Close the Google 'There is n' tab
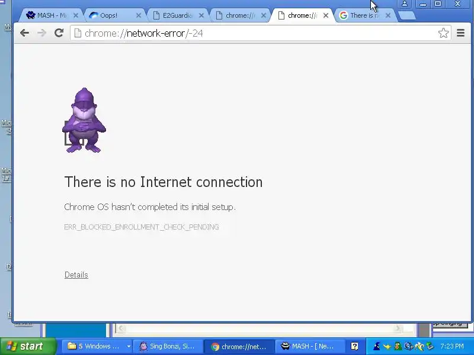 tap(388, 15)
